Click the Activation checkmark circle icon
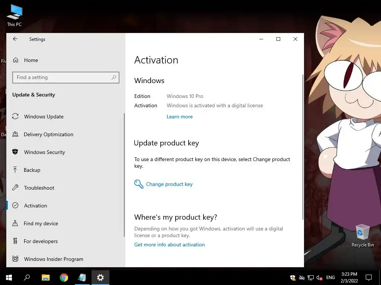Viewport: 381px width, 285px height. tap(15, 205)
